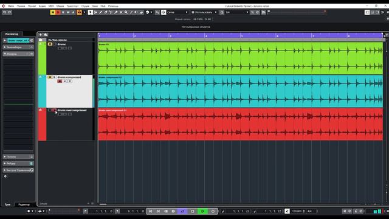Open the Студия menu
This screenshot has height=219, width=389.
pos(85,6)
